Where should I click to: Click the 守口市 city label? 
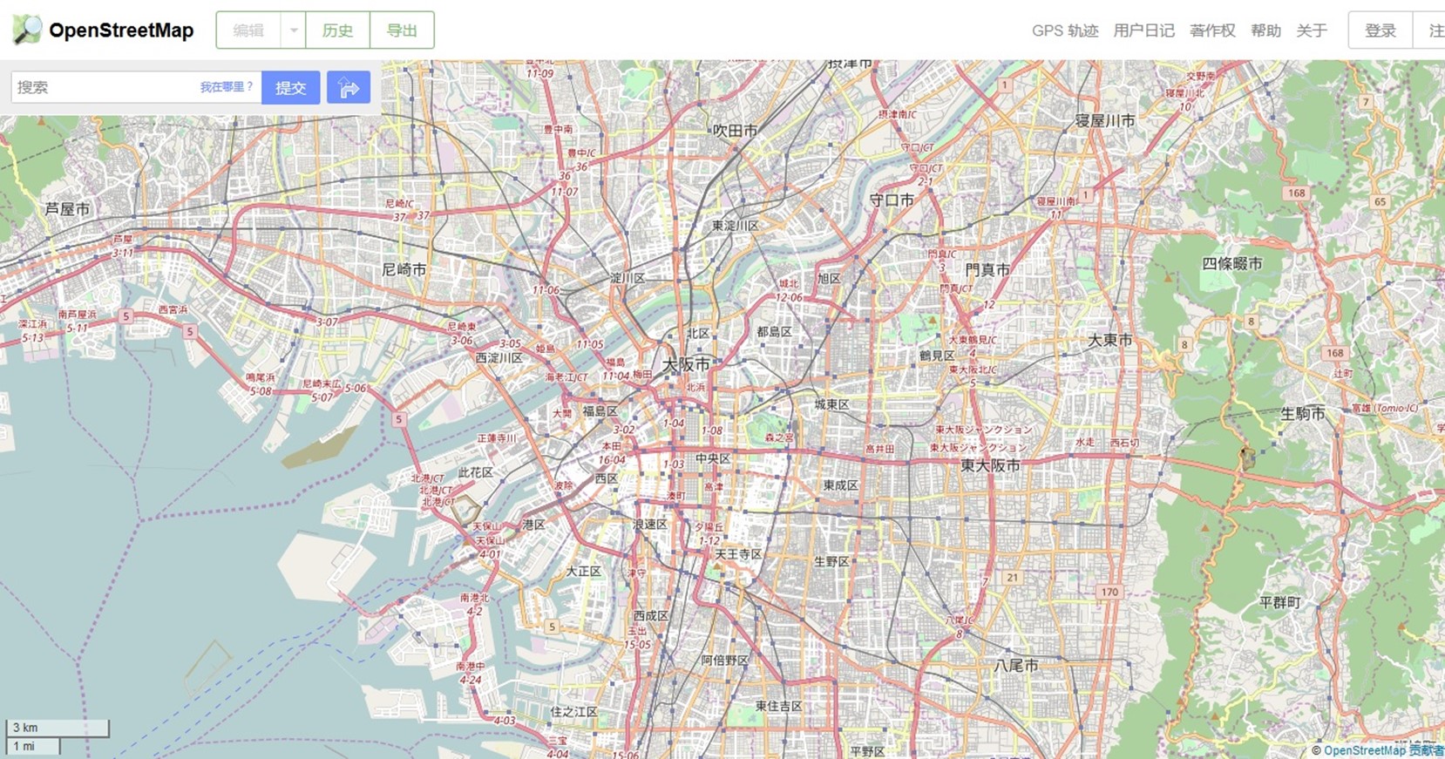[x=892, y=200]
